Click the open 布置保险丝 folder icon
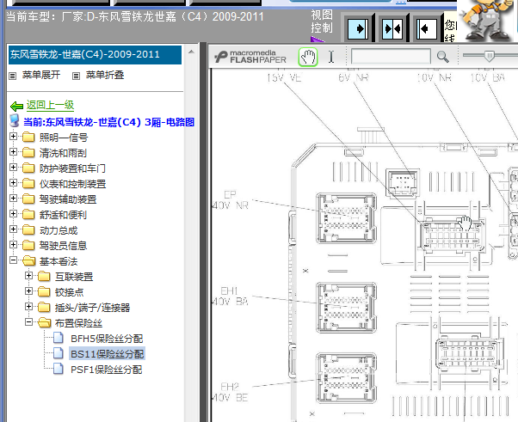 pos(44,322)
